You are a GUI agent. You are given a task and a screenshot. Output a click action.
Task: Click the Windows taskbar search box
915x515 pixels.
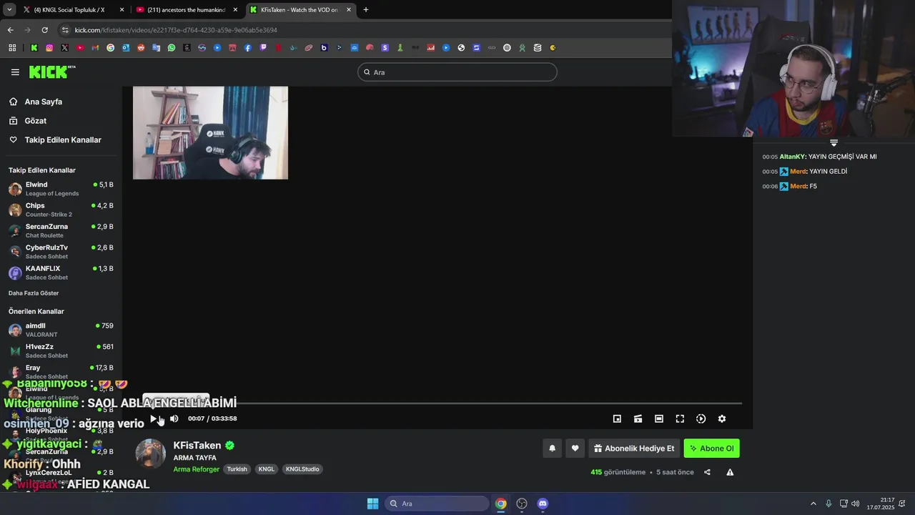point(437,504)
